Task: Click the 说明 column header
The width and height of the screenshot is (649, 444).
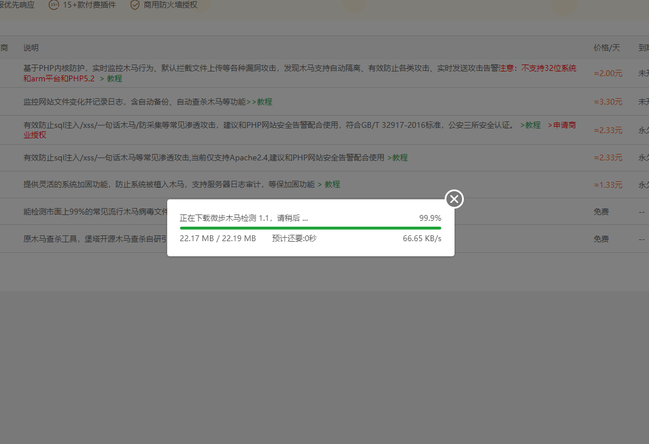Action: point(31,48)
